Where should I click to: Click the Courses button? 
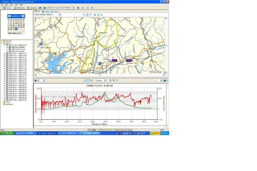(31, 8)
